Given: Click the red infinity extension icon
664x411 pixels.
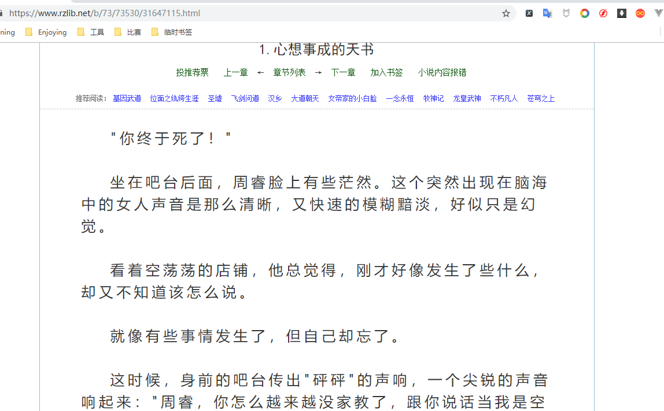Looking at the screenshot, I should click(x=640, y=13).
